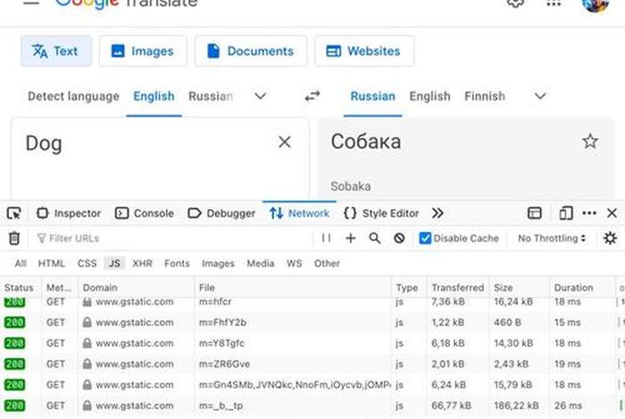
Task: Open the Inspector devtools tab
Action: click(69, 213)
